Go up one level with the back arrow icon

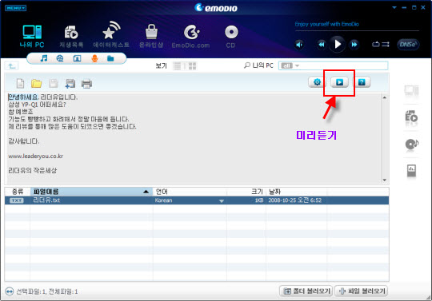(12, 66)
